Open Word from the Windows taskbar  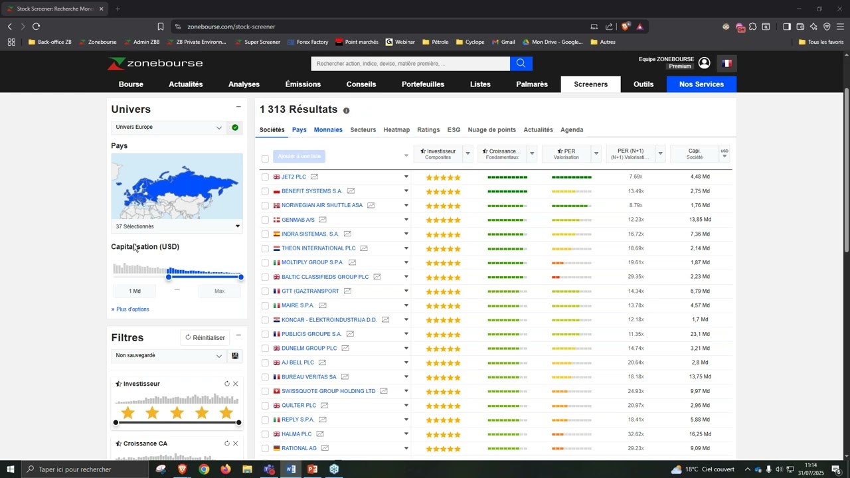coord(291,469)
